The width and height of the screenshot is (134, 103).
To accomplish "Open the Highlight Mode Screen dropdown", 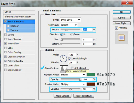I will [x=73, y=75].
